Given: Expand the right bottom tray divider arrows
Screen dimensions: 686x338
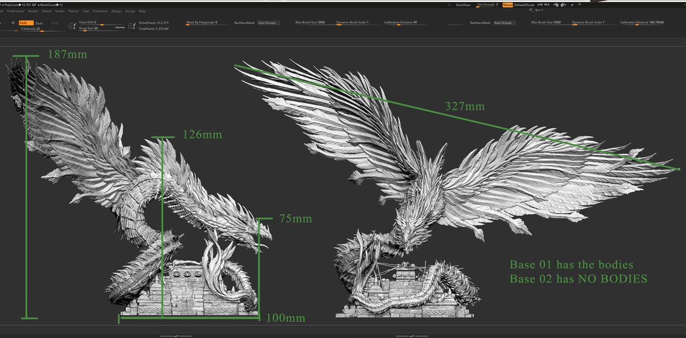Looking at the screenshot, I should tap(412, 336).
